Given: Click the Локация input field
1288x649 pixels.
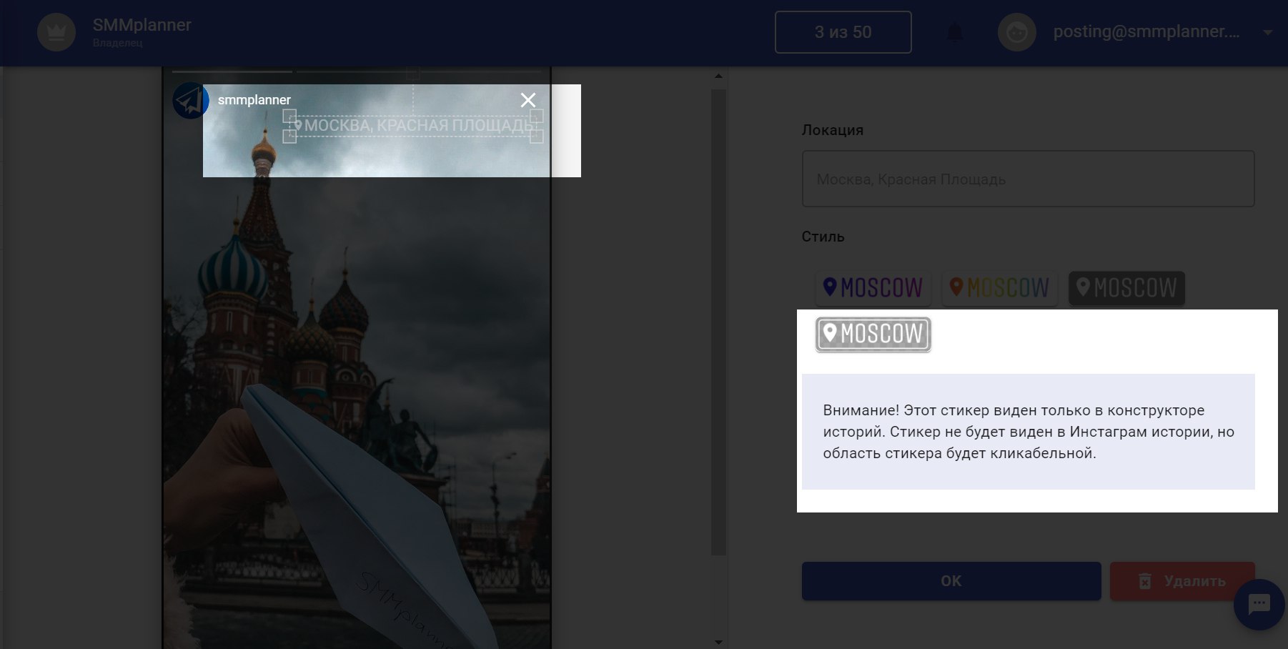Looking at the screenshot, I should coord(1028,179).
